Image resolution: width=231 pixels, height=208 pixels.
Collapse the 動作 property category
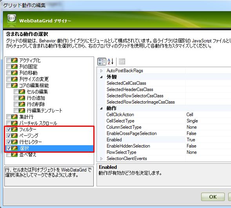(x=101, y=108)
